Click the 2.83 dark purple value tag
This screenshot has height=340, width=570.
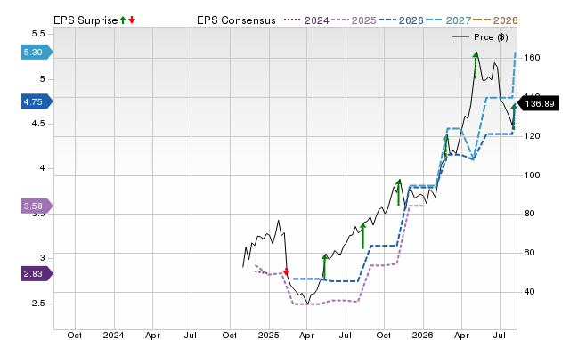click(37, 273)
